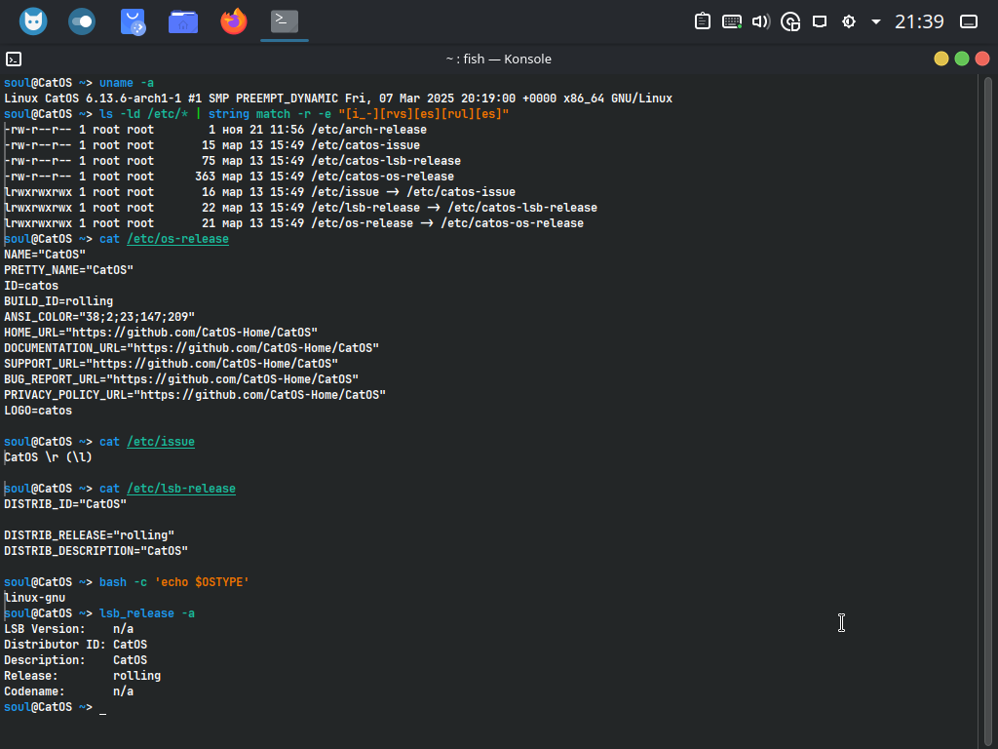Click the disk tray icon beside volume
This screenshot has width=998, height=749.
click(x=790, y=21)
